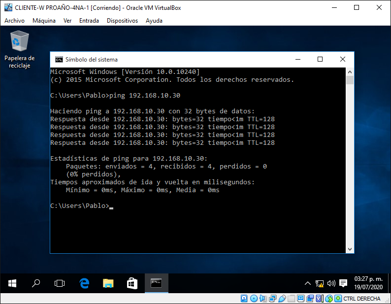Click the Show desktop sliver in guest taskbar
Image resolution: width=391 pixels, height=304 pixels.
tap(389, 283)
